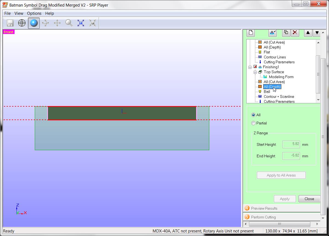Click the Modeling Form icon
Viewport: 329px width, 236px height.
265,77
